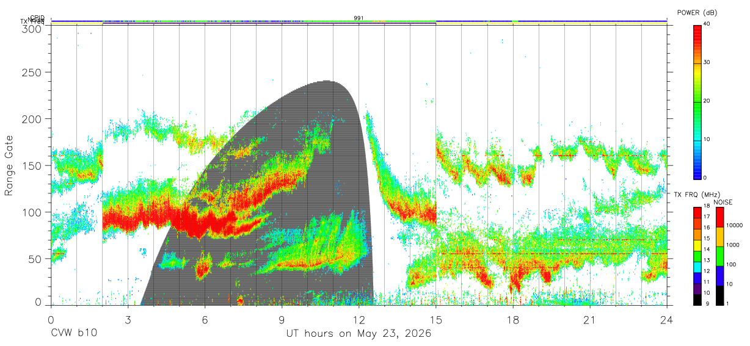Click the 10 label on the noise scale
The height and width of the screenshot is (346, 750).
[x=731, y=284]
